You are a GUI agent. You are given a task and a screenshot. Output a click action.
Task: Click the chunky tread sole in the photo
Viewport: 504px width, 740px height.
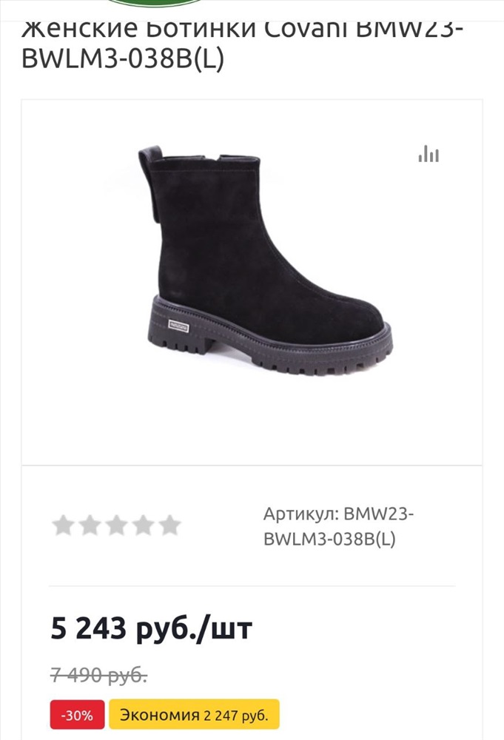tap(269, 340)
